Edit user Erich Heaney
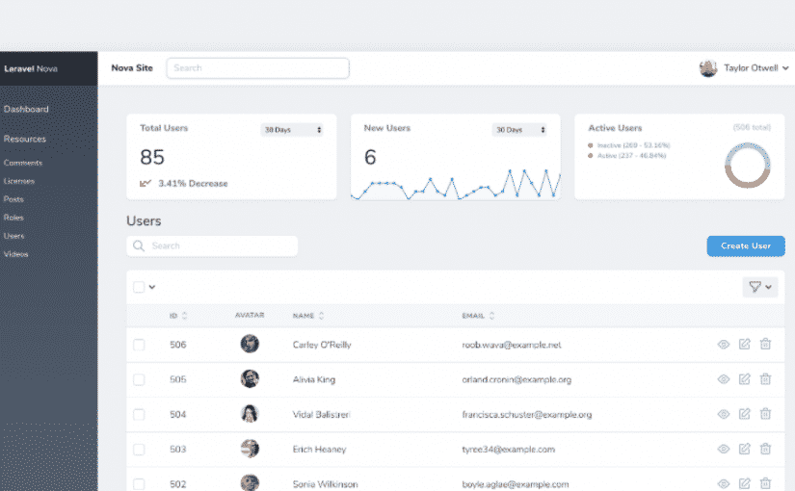 tap(744, 449)
